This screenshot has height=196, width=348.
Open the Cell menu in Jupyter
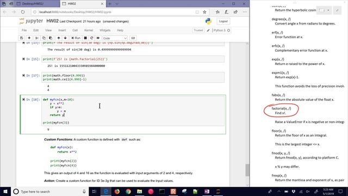(x=75, y=30)
